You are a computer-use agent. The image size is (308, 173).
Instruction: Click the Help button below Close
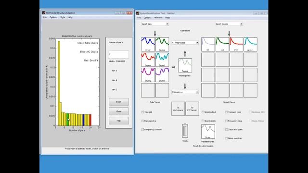click(x=119, y=121)
